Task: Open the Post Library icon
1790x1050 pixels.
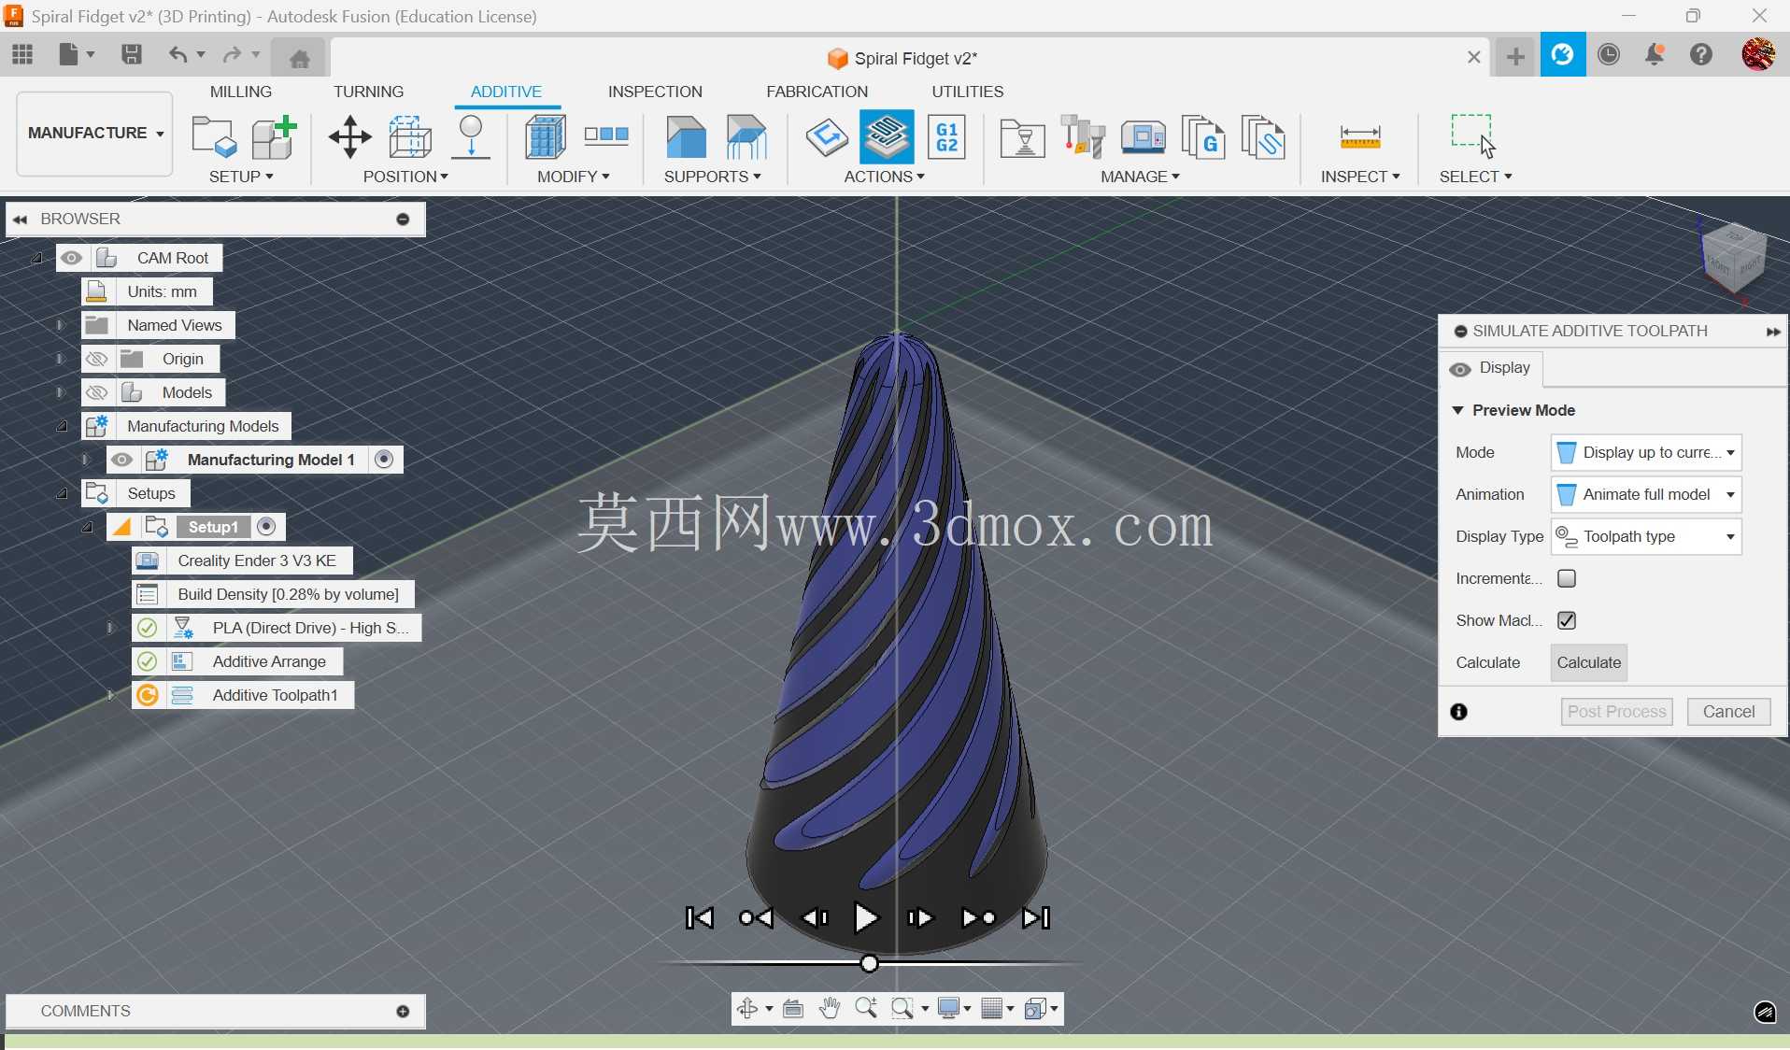Action: (1202, 136)
